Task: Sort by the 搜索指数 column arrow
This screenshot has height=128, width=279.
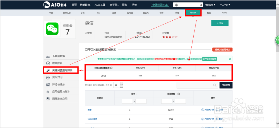Action: coord(176,94)
